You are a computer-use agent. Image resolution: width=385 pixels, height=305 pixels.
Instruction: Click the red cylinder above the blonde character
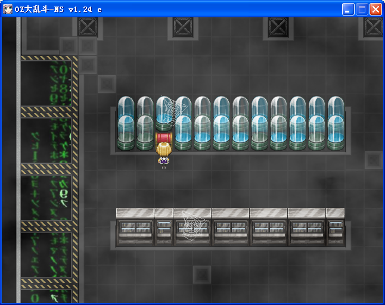coord(164,138)
